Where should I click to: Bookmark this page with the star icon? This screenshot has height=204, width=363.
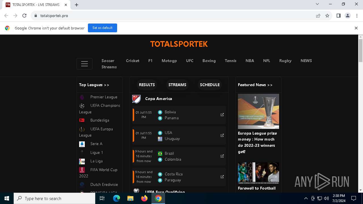(327, 16)
